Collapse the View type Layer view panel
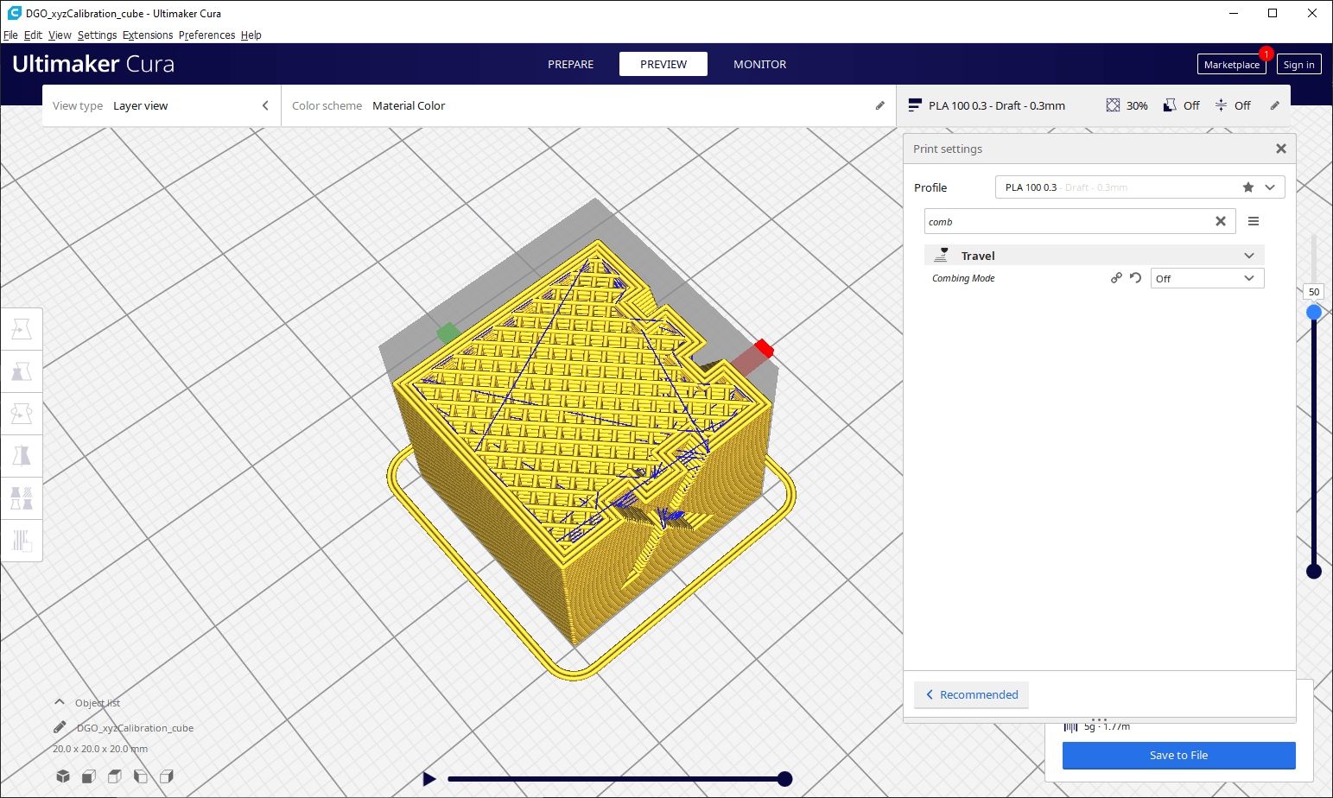The image size is (1333, 798). pos(265,105)
